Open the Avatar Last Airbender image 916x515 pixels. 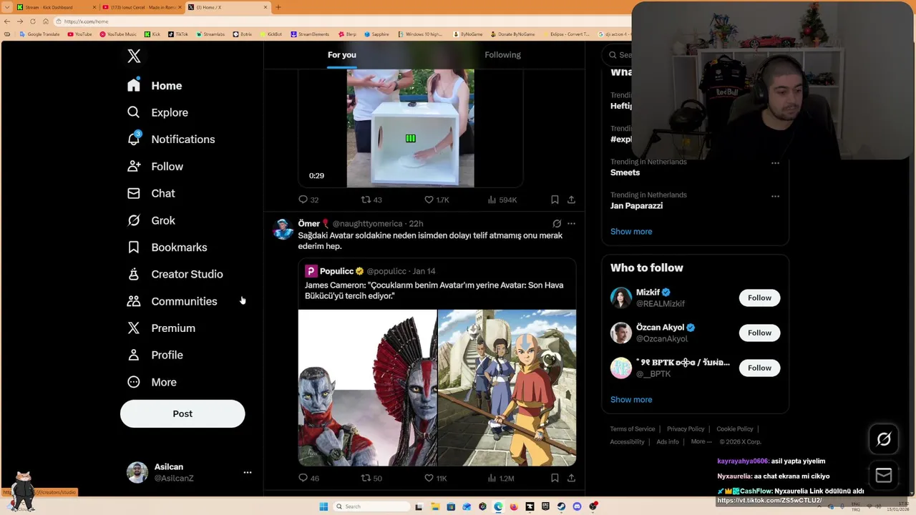pyautogui.click(x=507, y=388)
